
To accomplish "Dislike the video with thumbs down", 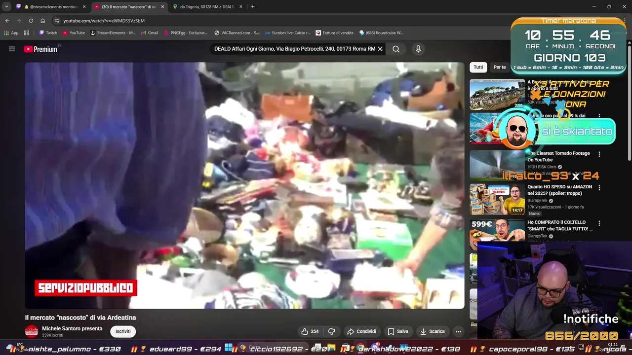I will tap(332, 331).
